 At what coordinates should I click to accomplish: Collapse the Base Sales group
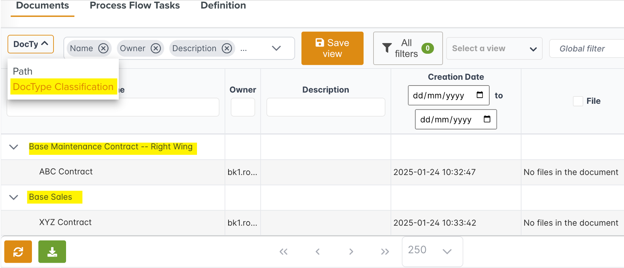click(x=14, y=197)
